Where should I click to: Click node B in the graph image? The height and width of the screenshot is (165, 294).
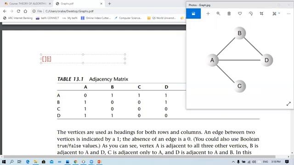pos(240,33)
